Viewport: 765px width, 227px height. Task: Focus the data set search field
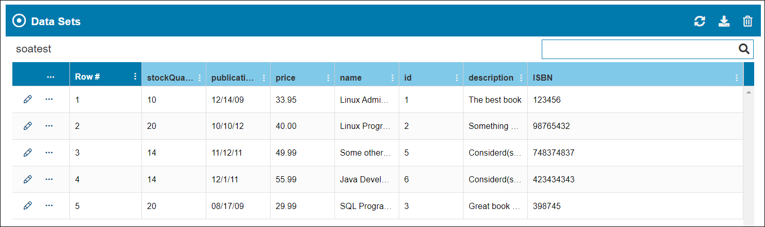(x=639, y=49)
